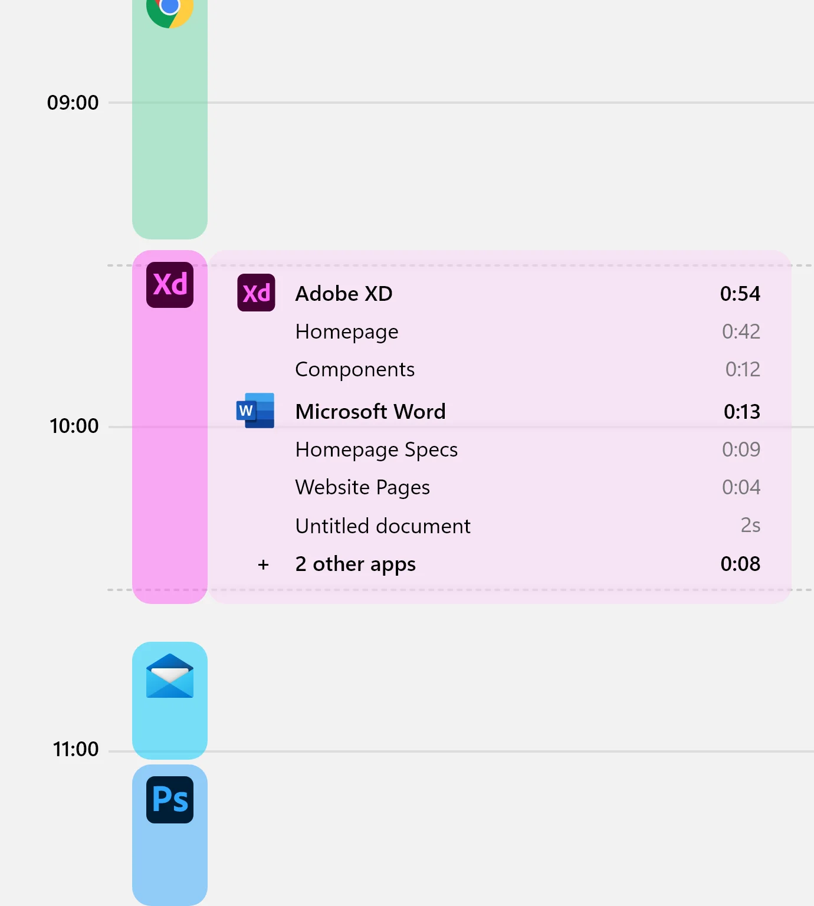Screen dimensions: 814x906
Task: Click the Microsoft Word icon
Action: point(255,411)
